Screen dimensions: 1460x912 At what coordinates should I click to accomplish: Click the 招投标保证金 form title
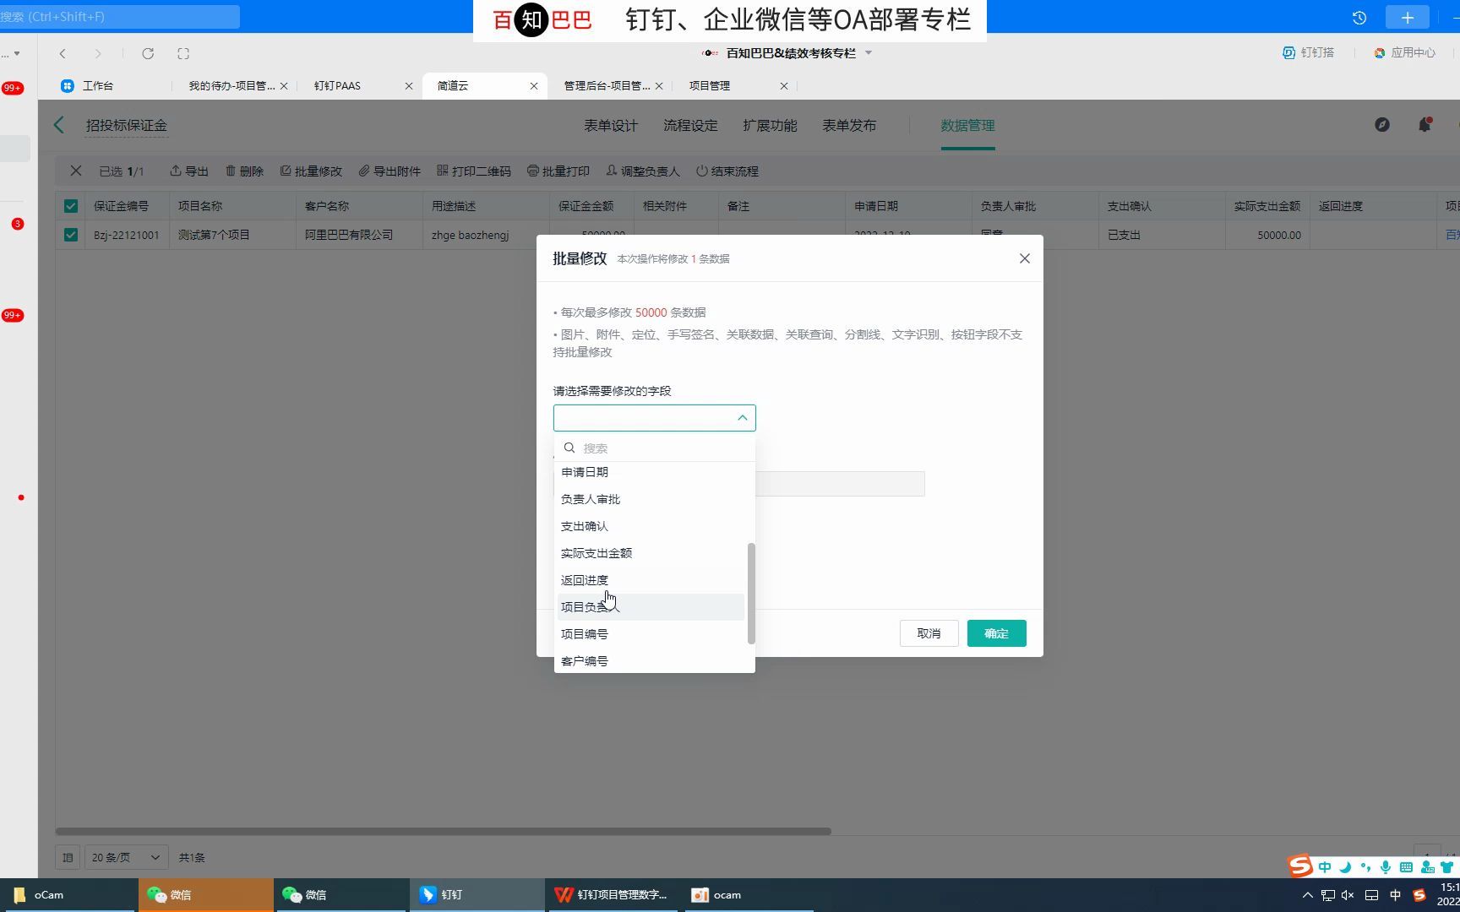tap(127, 125)
